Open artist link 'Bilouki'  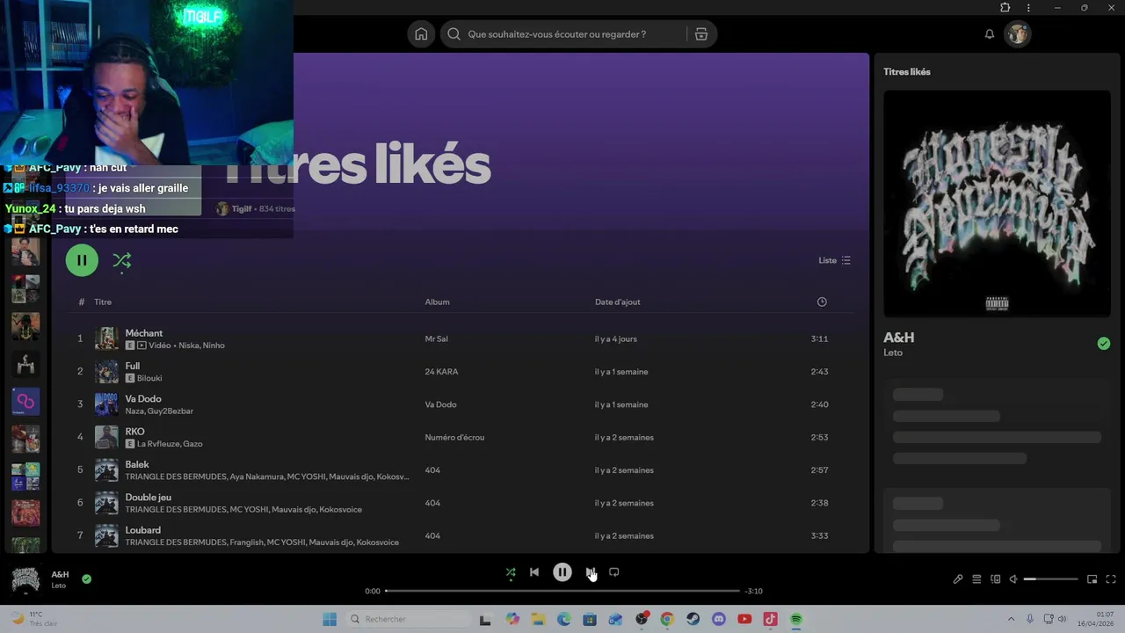[149, 378]
